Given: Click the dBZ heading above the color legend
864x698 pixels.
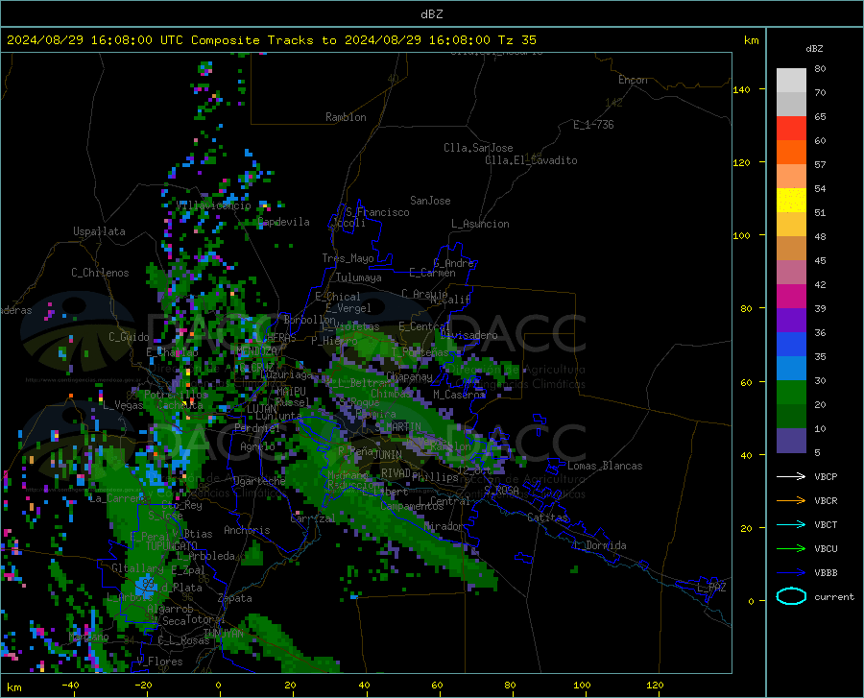Looking at the screenshot, I should [x=814, y=48].
